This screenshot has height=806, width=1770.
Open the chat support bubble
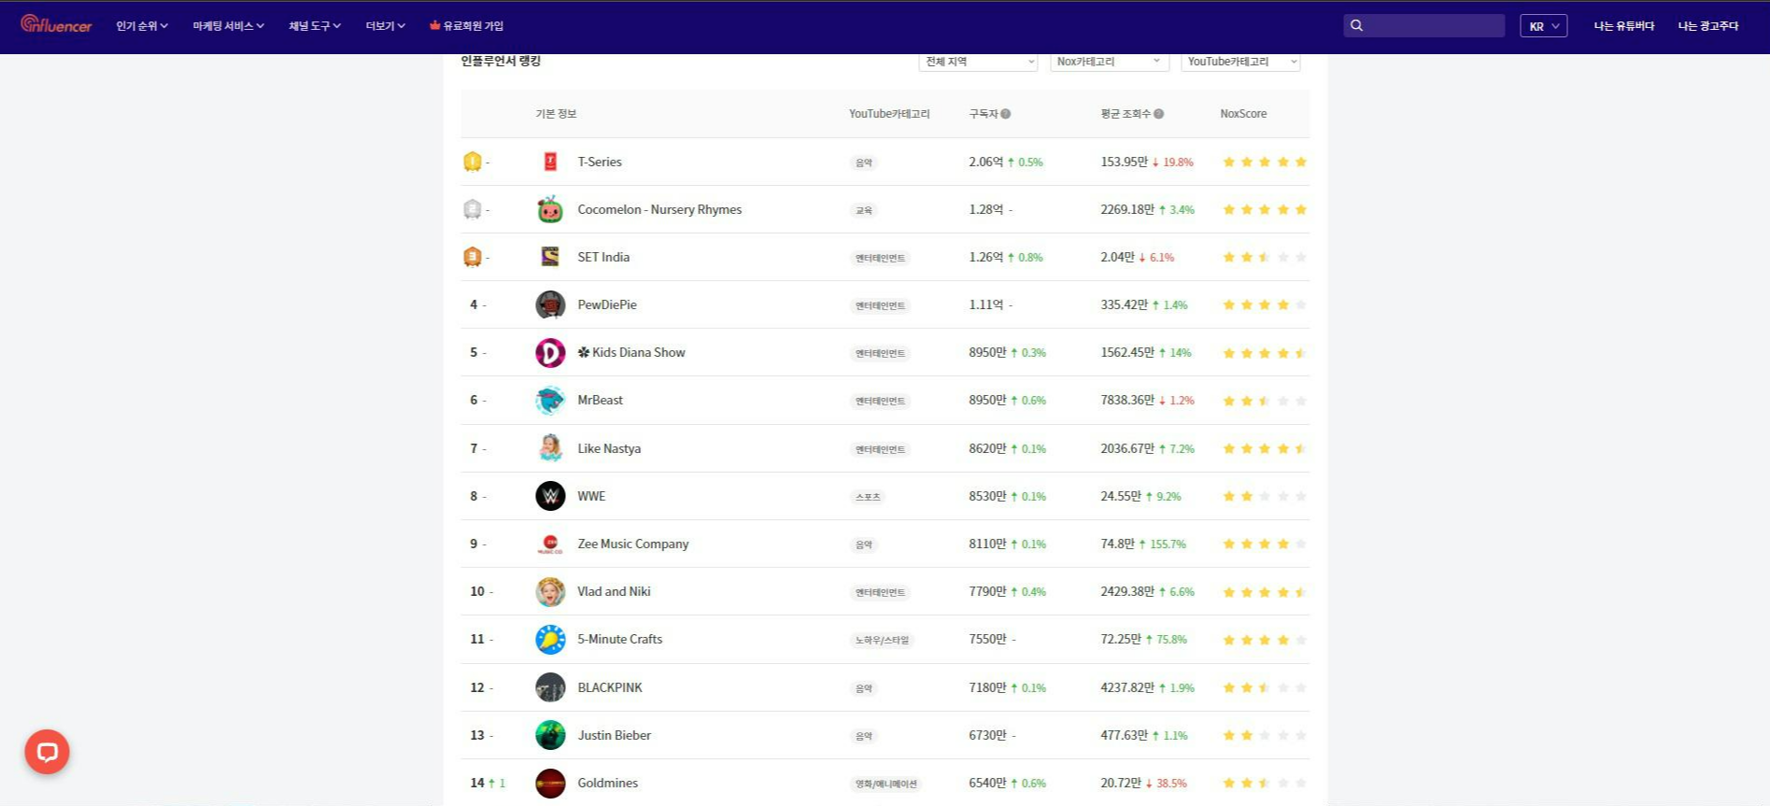click(47, 752)
